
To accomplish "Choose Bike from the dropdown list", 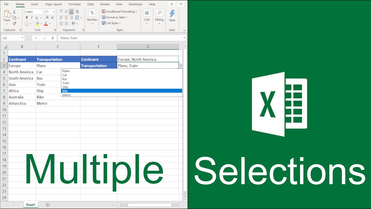I will [x=122, y=91].
